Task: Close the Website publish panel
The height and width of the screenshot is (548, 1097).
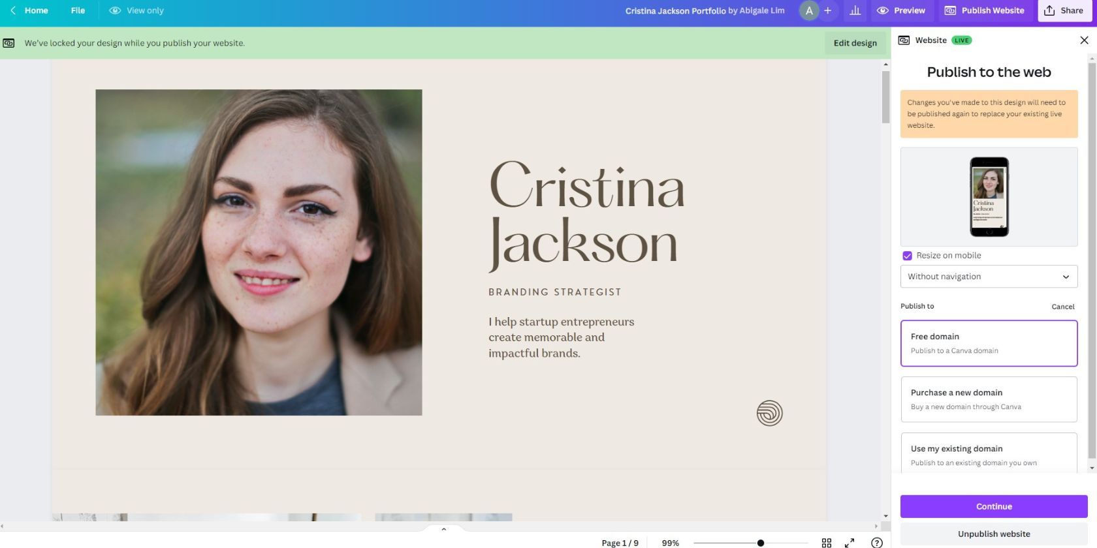Action: click(x=1084, y=40)
